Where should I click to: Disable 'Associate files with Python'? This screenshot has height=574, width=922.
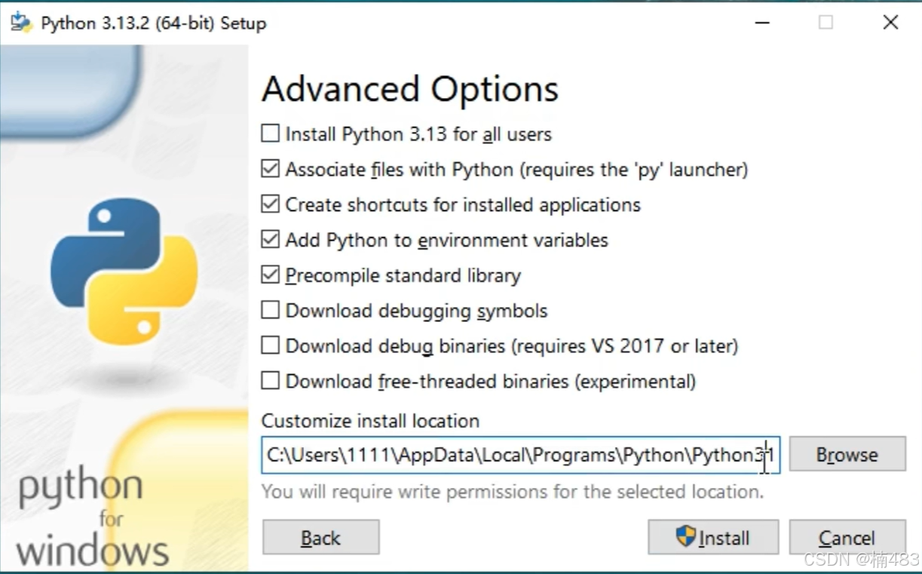(269, 168)
